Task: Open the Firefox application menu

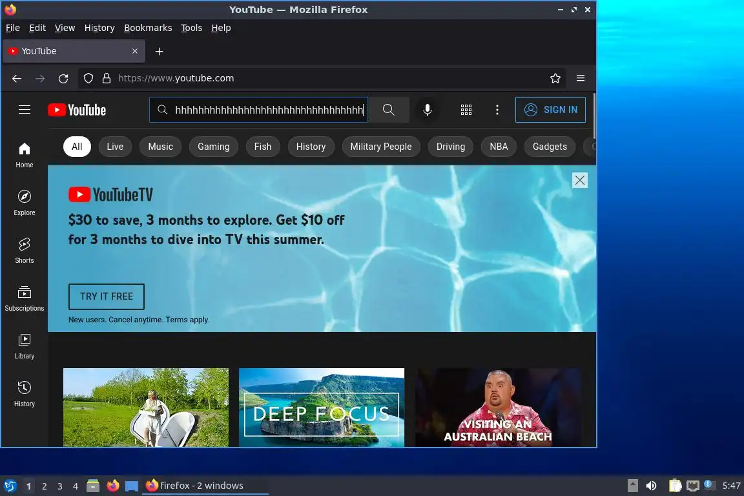Action: coord(581,78)
